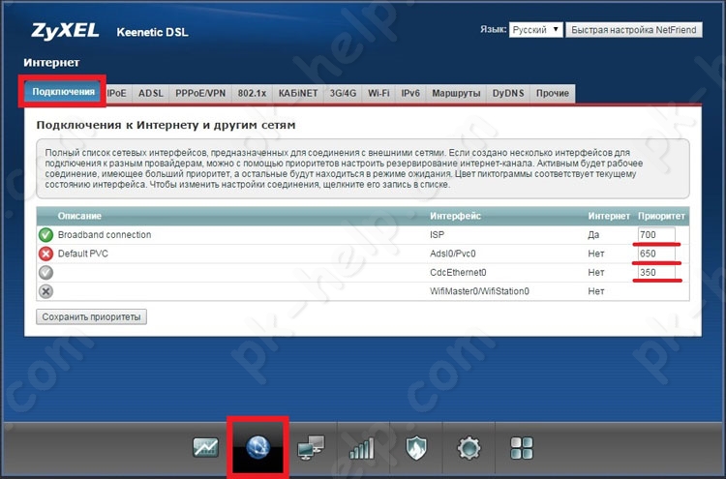Click the Интернет column header
Screen dimensions: 726x479
point(609,216)
